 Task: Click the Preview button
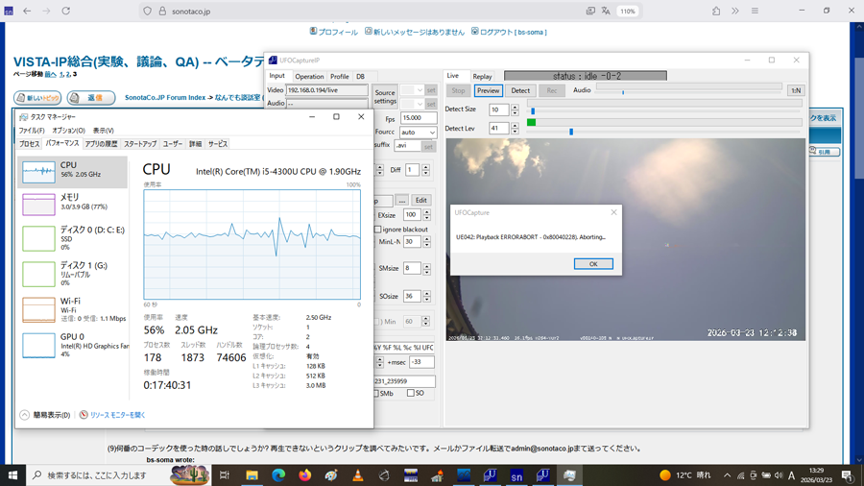coord(489,90)
